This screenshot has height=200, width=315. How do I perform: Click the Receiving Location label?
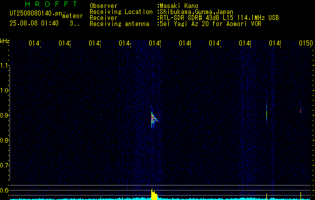click(121, 12)
